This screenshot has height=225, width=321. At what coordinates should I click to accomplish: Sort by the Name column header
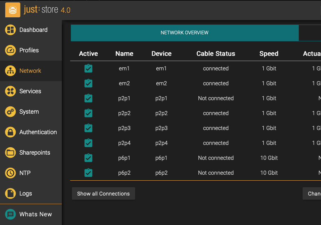tap(124, 53)
